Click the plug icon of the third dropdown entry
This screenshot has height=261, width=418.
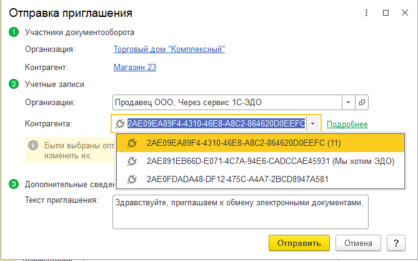pos(132,180)
